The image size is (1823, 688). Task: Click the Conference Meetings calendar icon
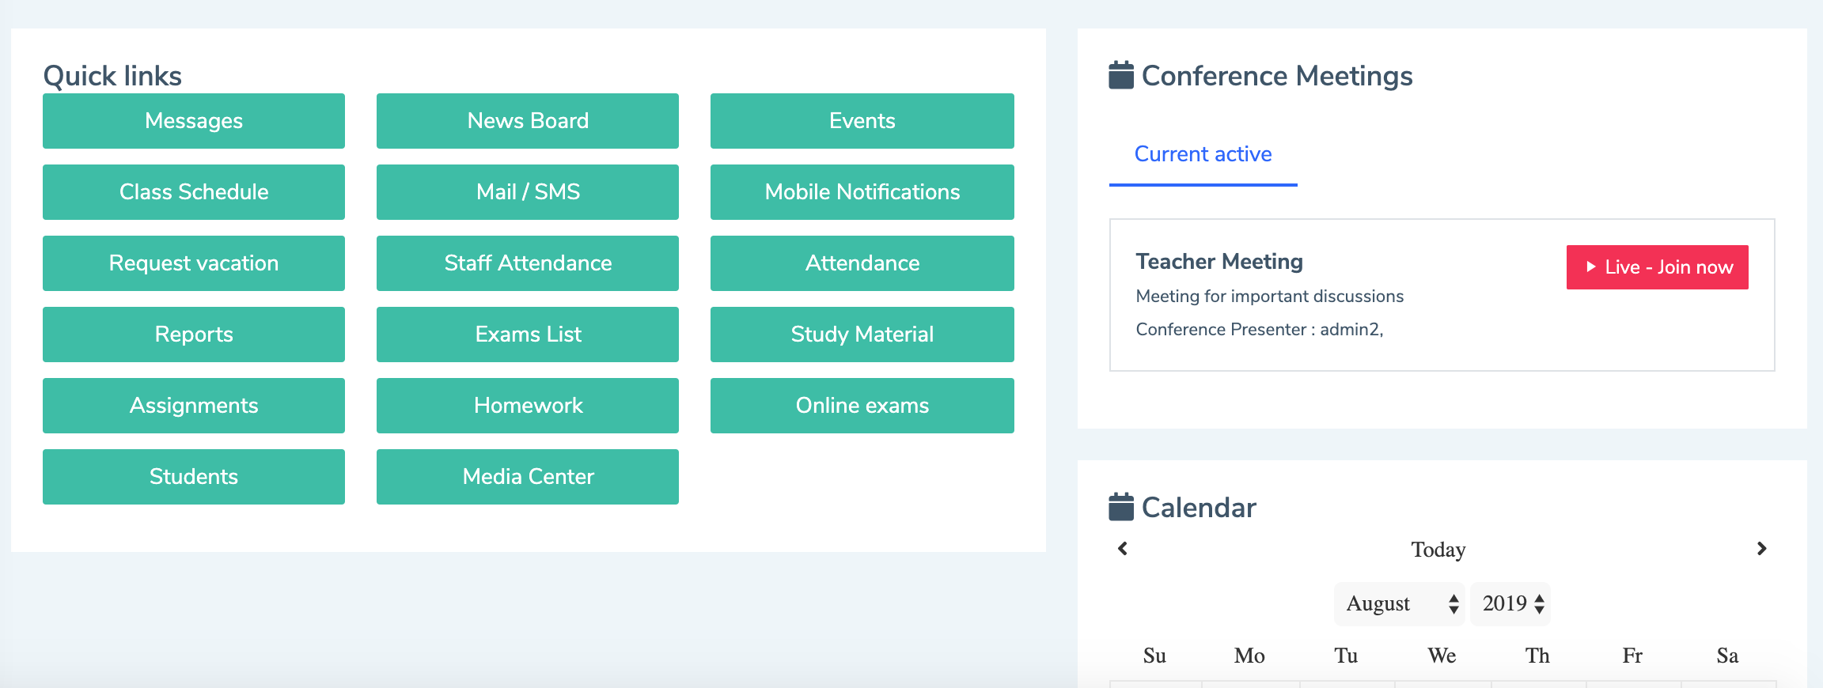[1121, 76]
